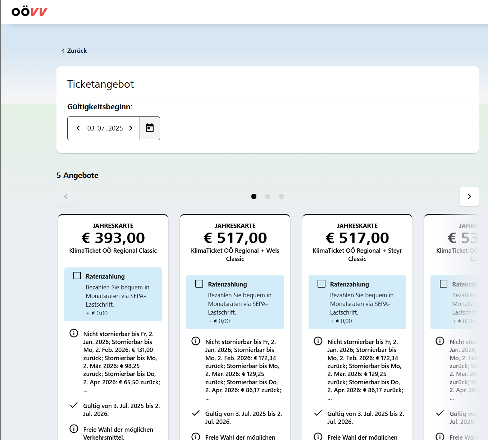The width and height of the screenshot is (488, 440).
Task: Click € 517,00 price on Wels card
Action: 235,238
